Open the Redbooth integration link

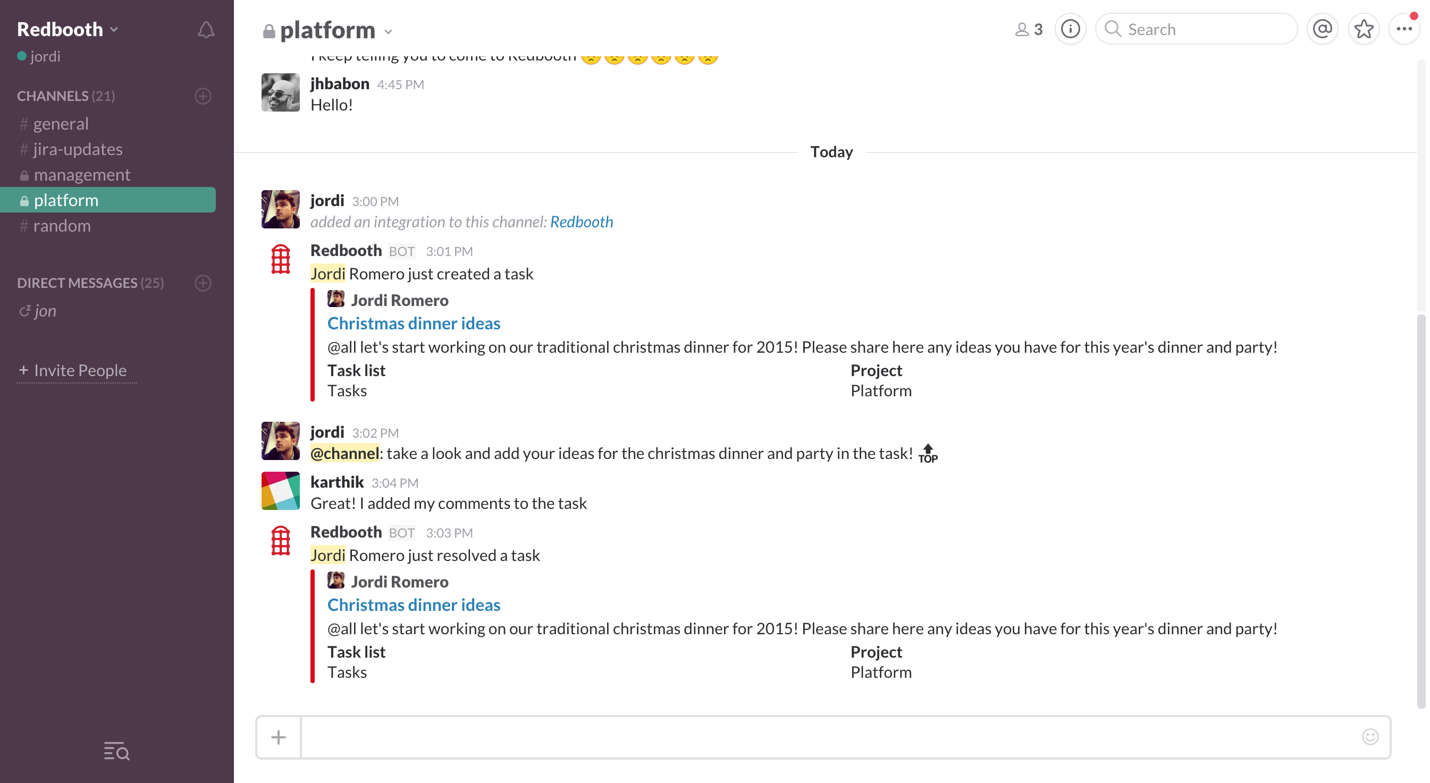tap(581, 222)
